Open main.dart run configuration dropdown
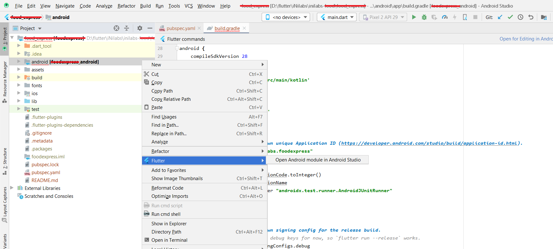This screenshot has width=553, height=249. [337, 17]
